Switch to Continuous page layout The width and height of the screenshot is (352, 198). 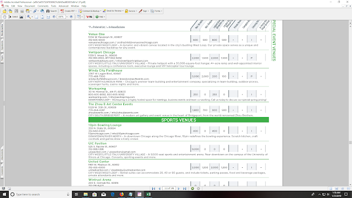(x=337, y=189)
